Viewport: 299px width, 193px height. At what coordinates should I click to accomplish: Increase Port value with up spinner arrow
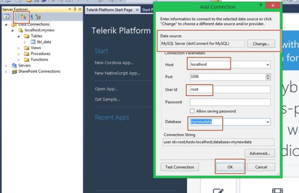tap(268, 75)
